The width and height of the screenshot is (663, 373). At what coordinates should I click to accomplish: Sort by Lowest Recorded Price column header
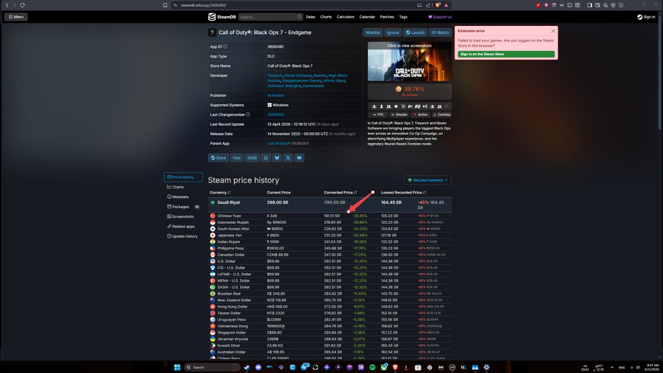click(x=404, y=192)
